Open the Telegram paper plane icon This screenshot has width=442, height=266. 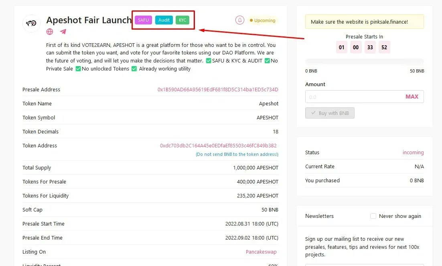pyautogui.click(x=63, y=32)
